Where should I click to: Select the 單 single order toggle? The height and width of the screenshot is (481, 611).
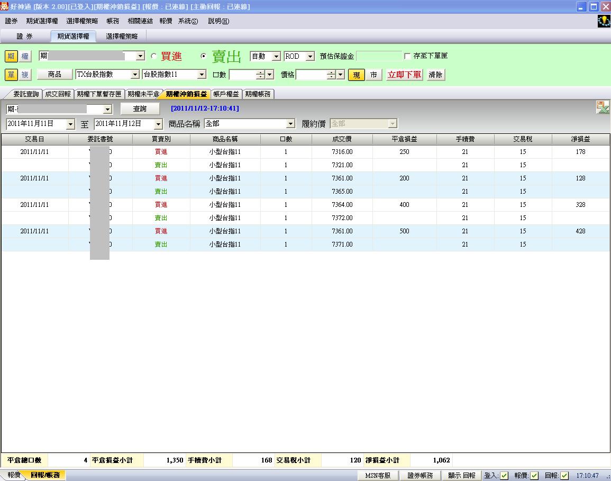pos(11,75)
